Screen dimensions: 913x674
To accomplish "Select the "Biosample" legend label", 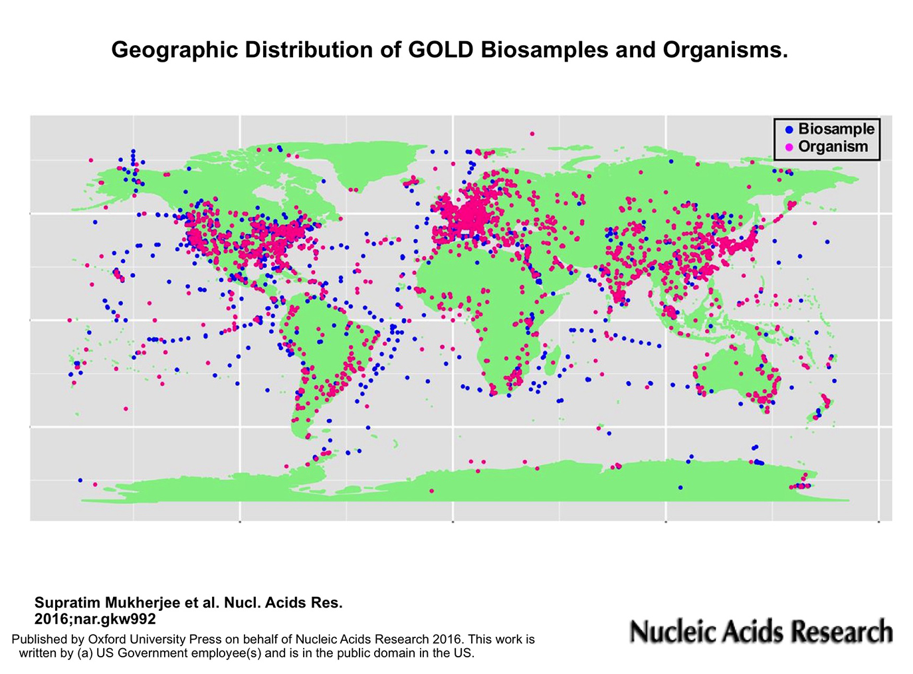I will point(837,129).
